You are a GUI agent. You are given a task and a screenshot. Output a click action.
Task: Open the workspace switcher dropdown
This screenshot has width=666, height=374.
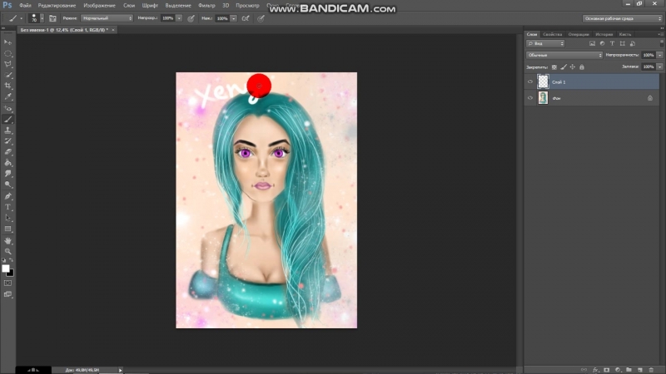click(622, 18)
